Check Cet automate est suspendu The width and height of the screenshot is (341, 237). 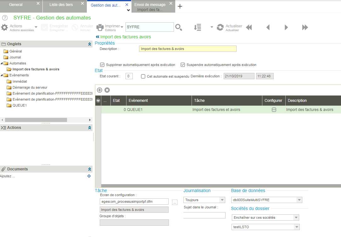[143, 76]
